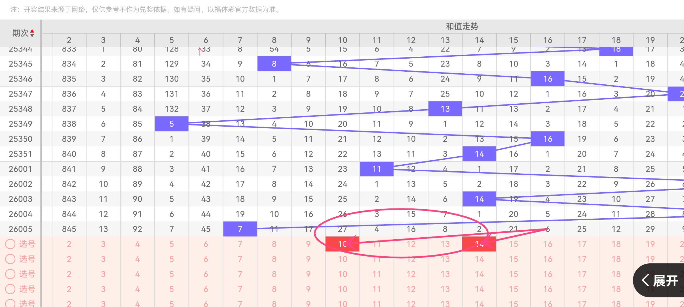
Task: Open the 期次 column sorting control
Action: 32,33
